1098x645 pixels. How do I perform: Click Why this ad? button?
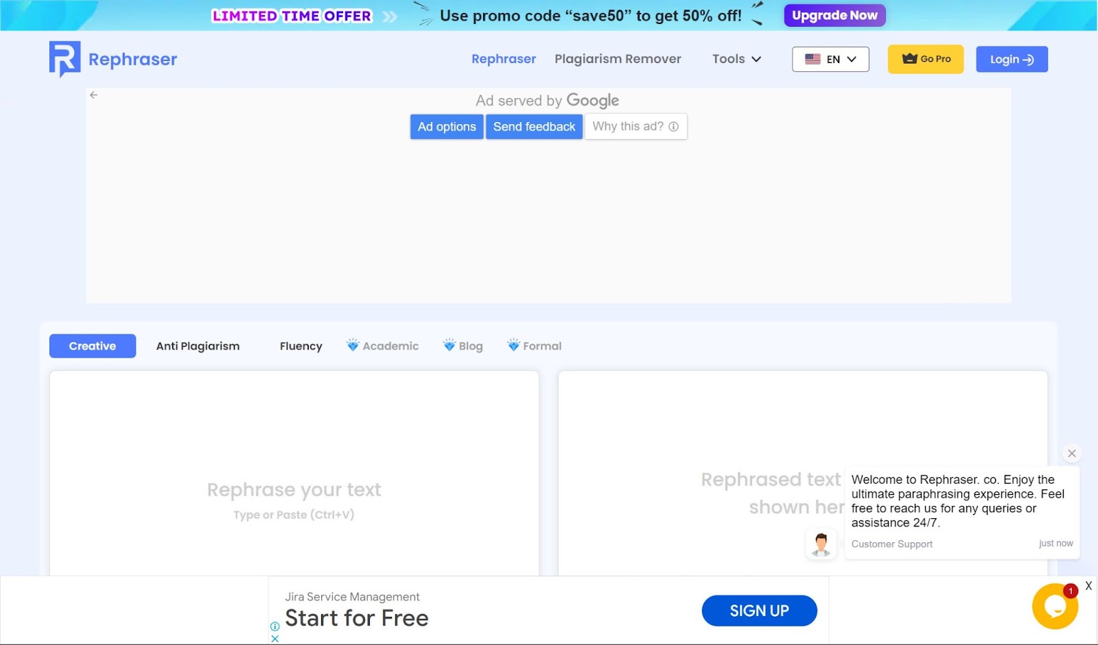(x=635, y=127)
